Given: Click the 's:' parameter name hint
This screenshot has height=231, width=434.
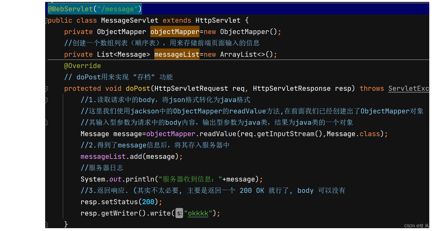Looking at the screenshot, I should point(179,213).
